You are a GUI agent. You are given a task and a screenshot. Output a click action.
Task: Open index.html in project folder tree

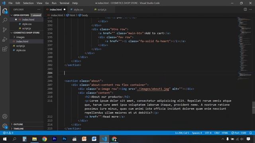click(x=22, y=41)
